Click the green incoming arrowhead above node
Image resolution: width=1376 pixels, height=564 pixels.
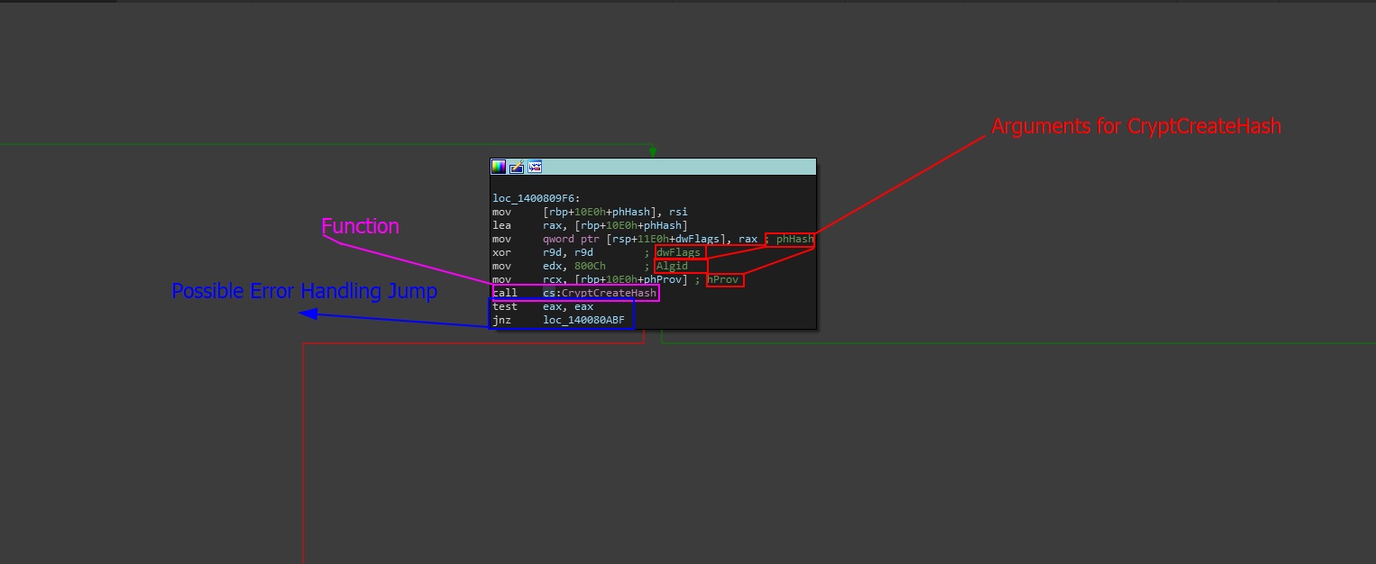tap(653, 152)
